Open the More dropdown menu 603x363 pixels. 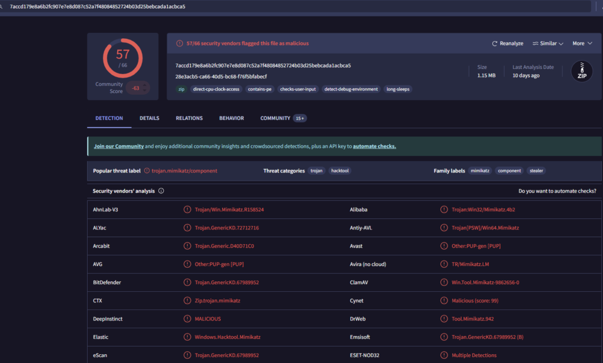click(582, 44)
